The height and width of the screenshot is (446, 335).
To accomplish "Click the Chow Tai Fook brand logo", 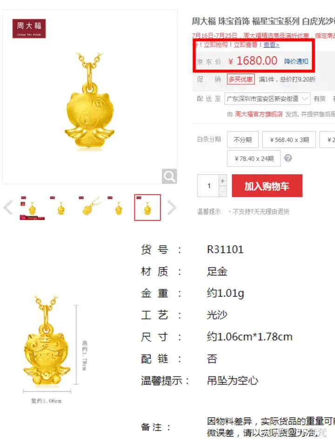I will pyautogui.click(x=29, y=28).
